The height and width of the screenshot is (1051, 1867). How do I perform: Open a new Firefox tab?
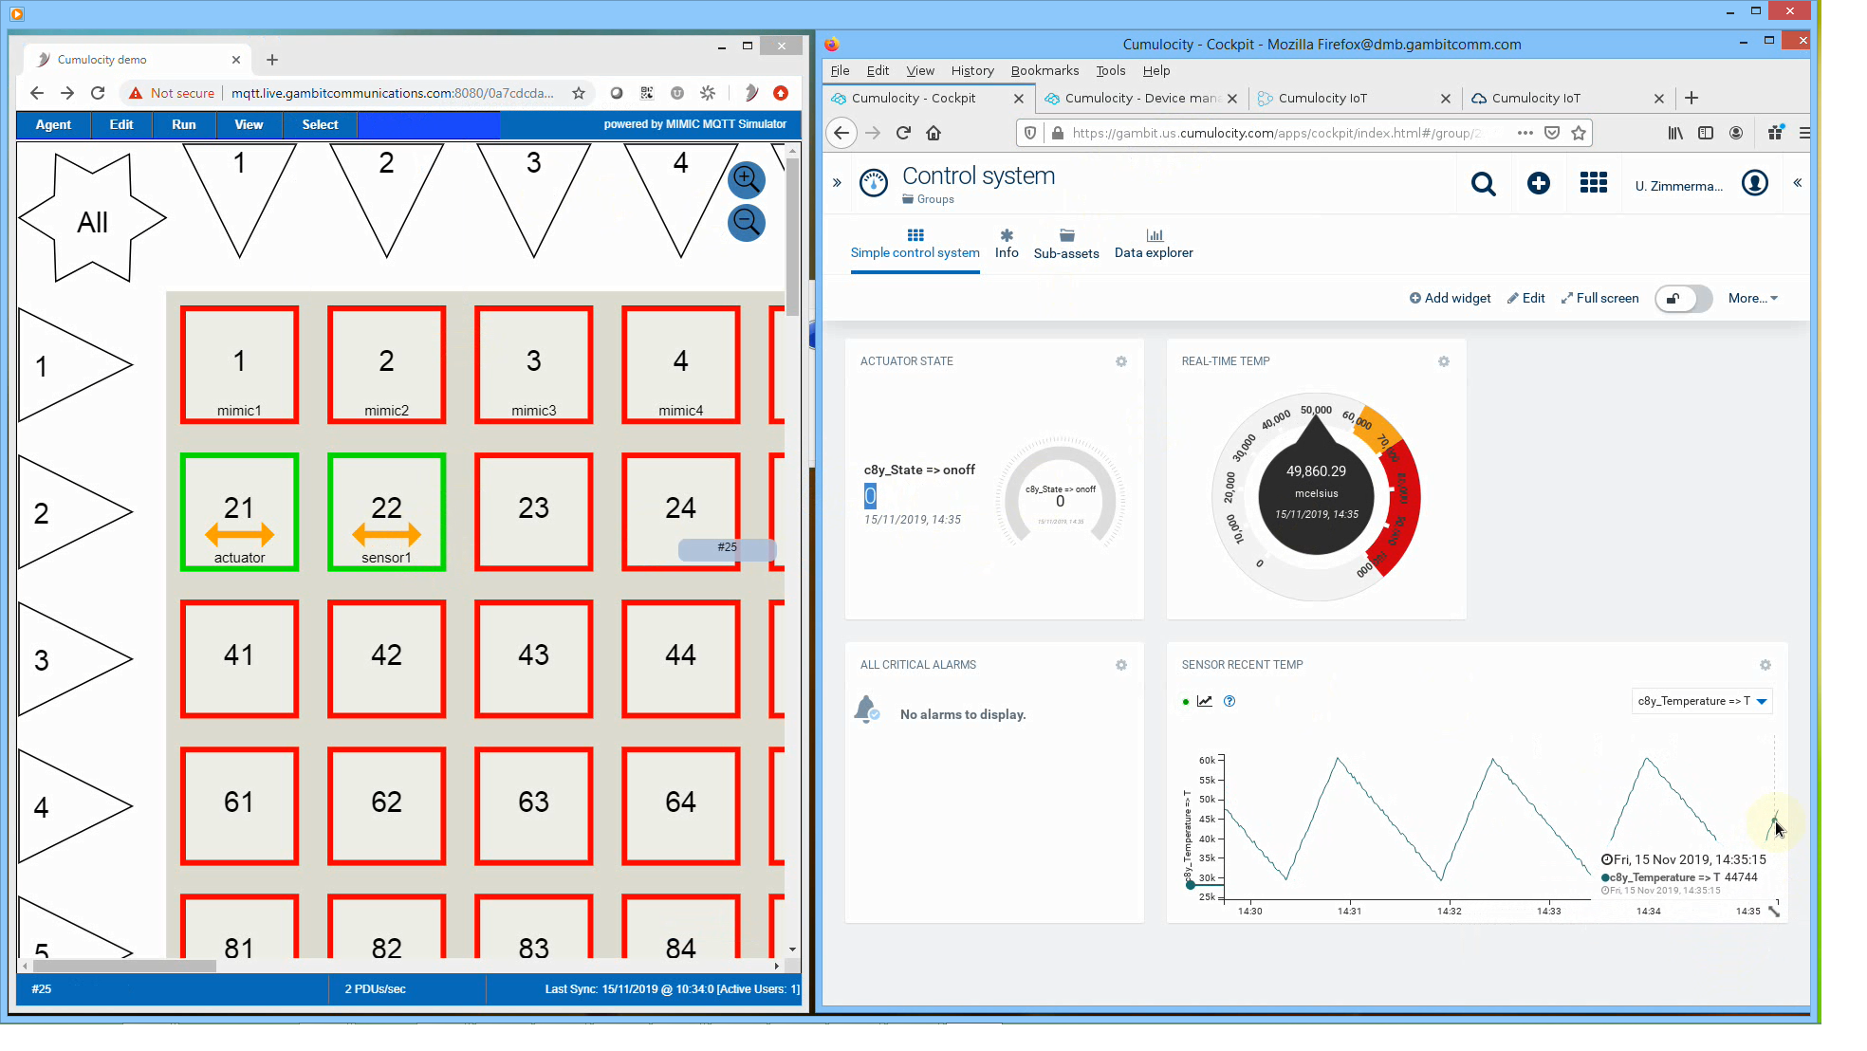[1691, 98]
